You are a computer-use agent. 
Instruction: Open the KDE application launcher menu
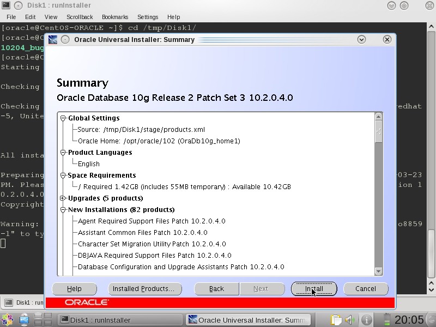point(7,319)
